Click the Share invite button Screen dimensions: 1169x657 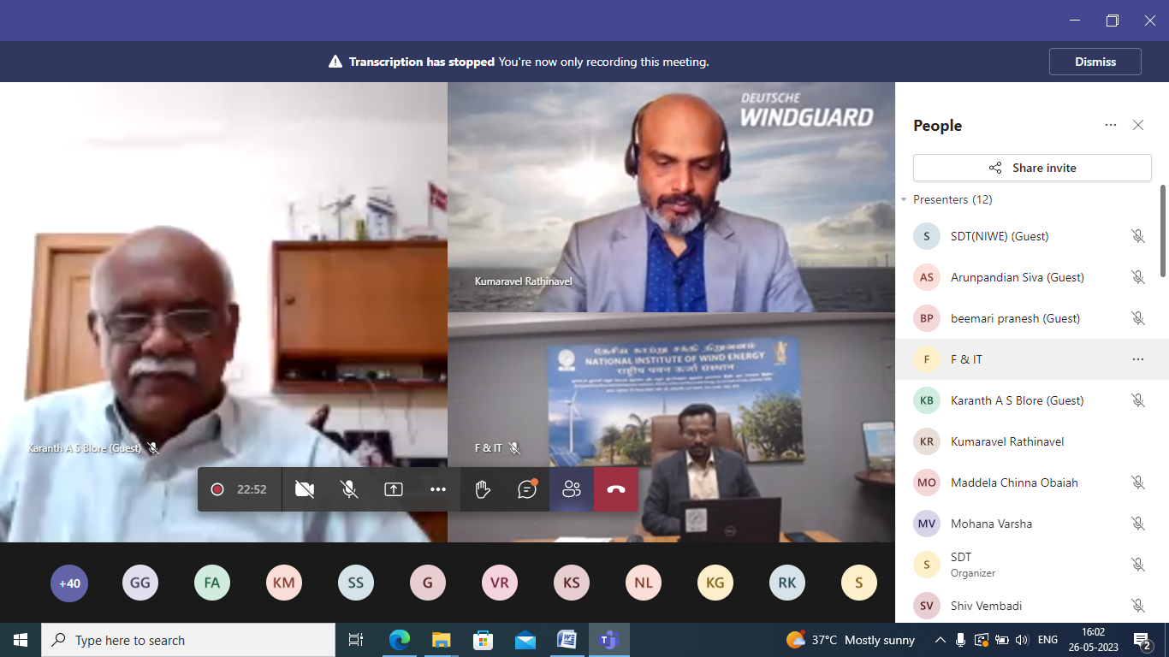click(1032, 168)
